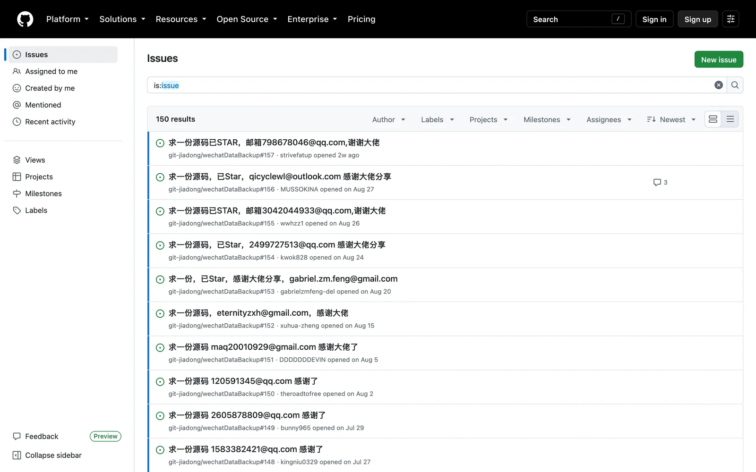Click the Sign up button
The image size is (756, 472).
[697, 19]
